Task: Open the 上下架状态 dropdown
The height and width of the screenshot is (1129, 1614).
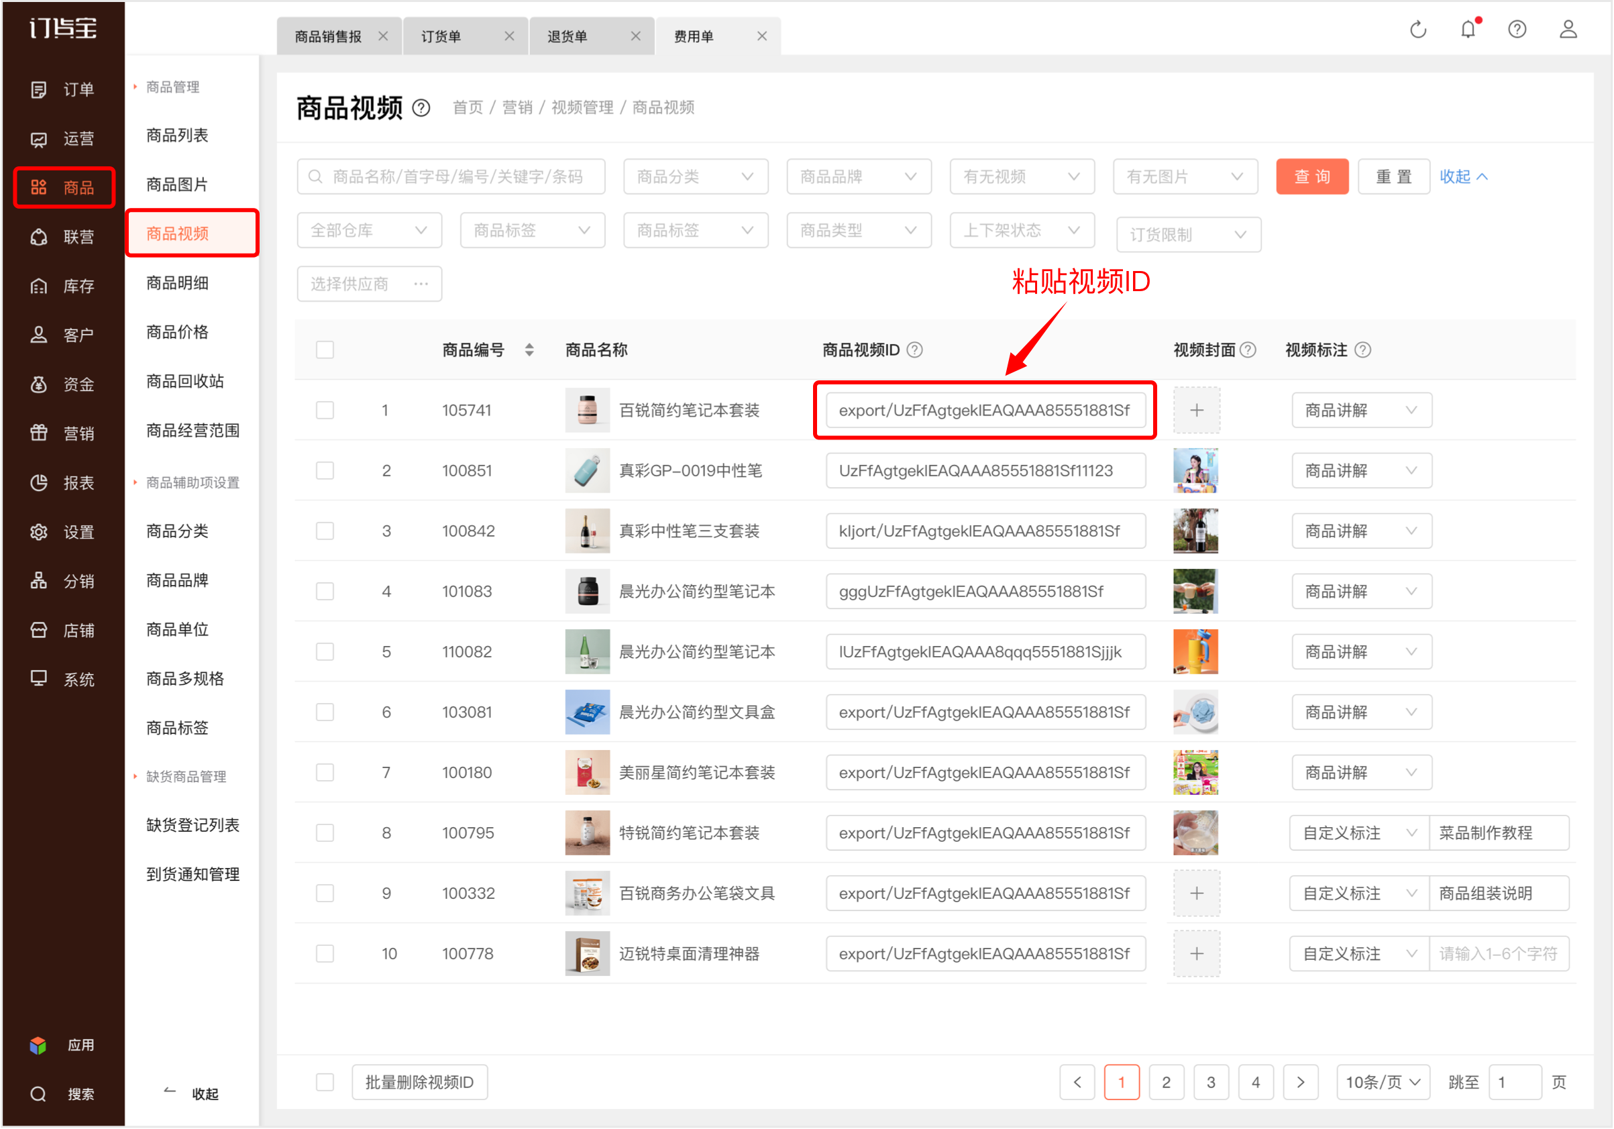Action: pyautogui.click(x=1022, y=231)
